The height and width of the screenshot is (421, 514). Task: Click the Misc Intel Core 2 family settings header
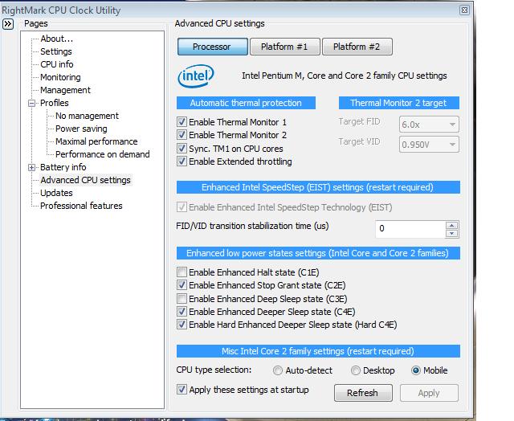click(318, 351)
